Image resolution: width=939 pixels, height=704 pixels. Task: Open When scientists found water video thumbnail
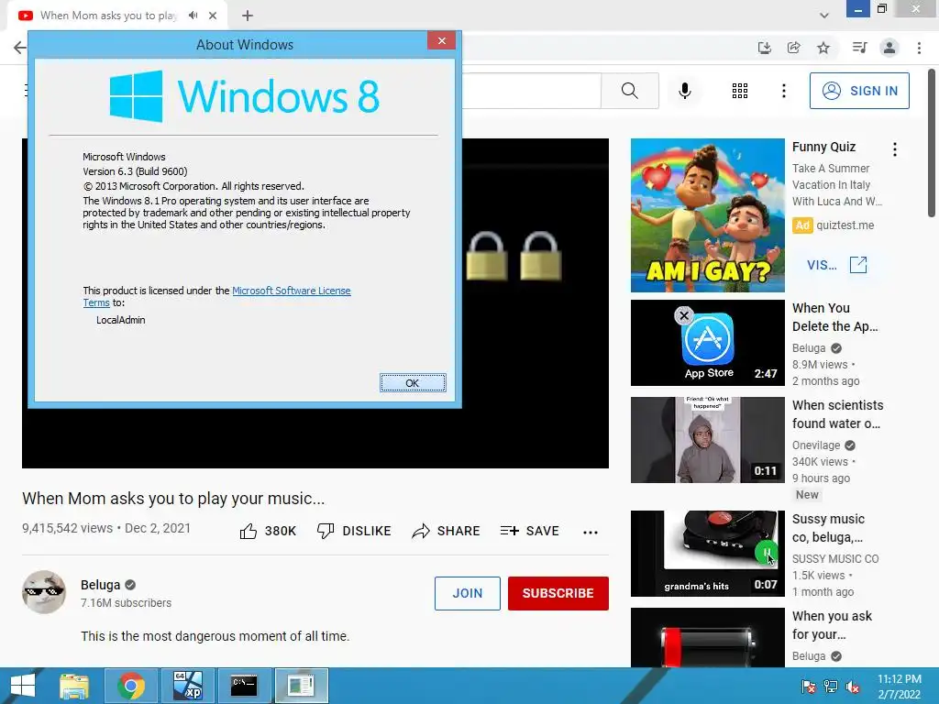tap(707, 440)
